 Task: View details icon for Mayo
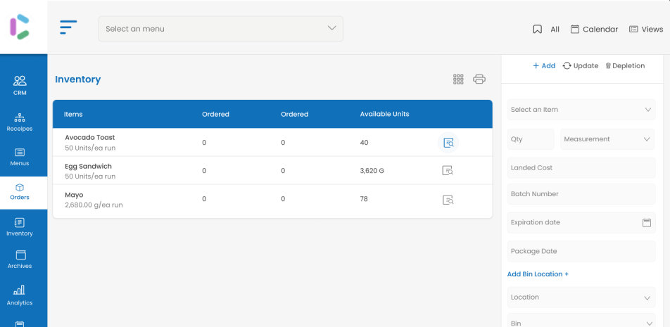(x=448, y=199)
